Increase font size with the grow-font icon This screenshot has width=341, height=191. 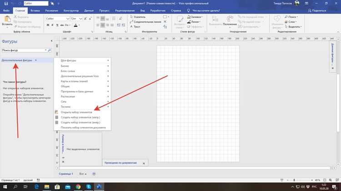click(x=85, y=19)
